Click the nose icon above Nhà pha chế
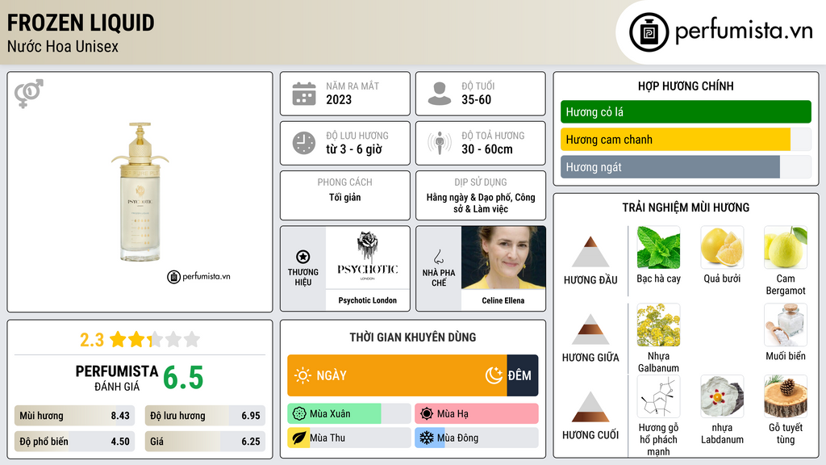 coord(438,257)
